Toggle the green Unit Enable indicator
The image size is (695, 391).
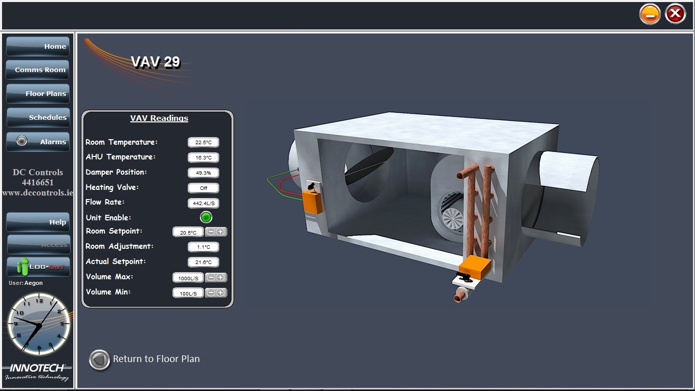[206, 217]
